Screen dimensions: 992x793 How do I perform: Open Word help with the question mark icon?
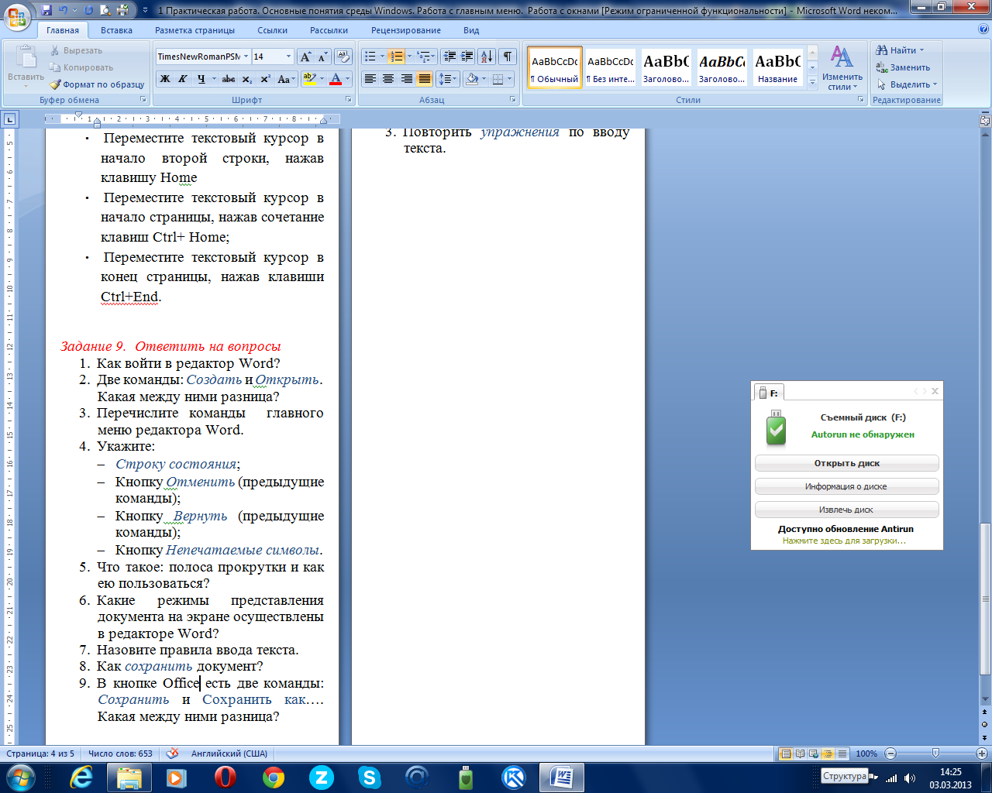(x=983, y=29)
